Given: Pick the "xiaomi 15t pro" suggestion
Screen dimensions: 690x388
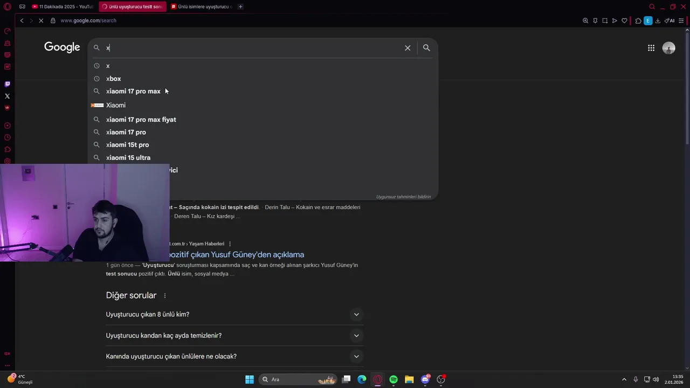Looking at the screenshot, I should coord(263,145).
